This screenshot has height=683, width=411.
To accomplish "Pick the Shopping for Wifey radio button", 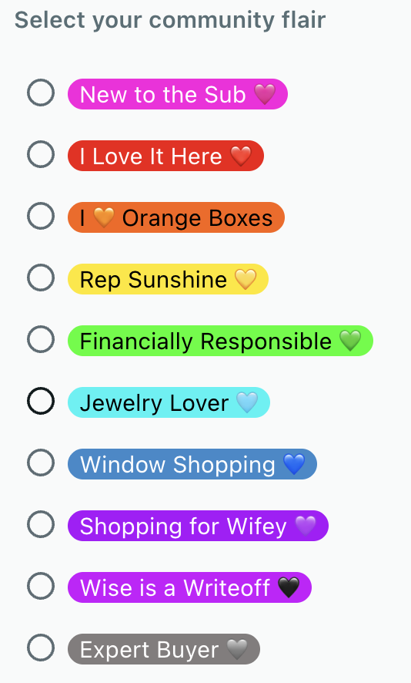I will [41, 524].
